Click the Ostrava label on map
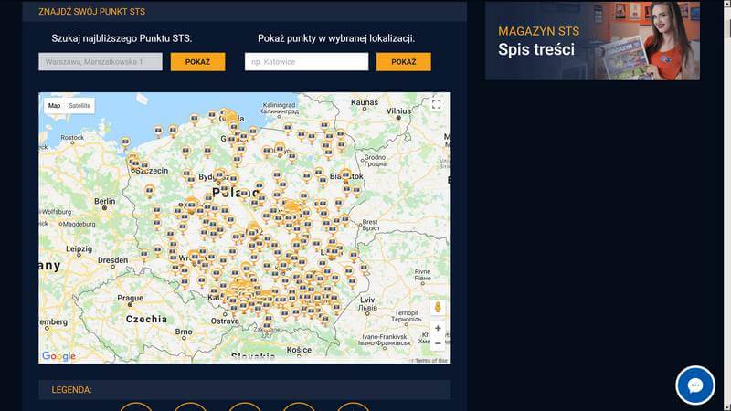 coord(225,321)
